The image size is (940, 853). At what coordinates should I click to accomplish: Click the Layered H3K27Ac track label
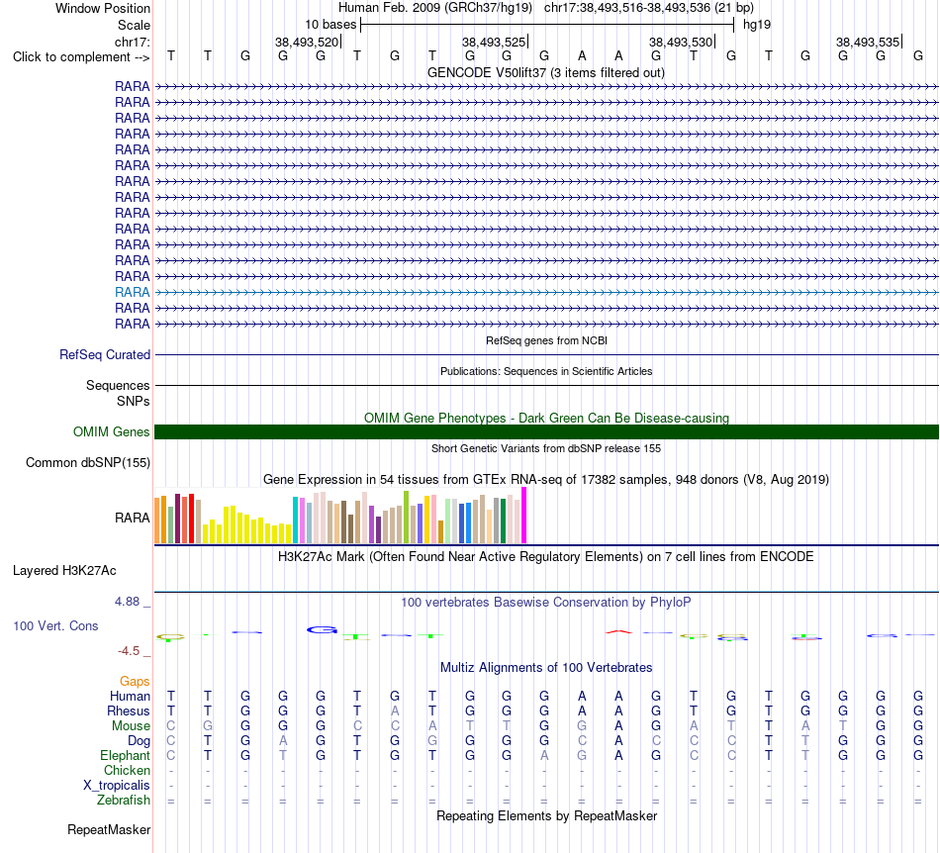pos(64,571)
